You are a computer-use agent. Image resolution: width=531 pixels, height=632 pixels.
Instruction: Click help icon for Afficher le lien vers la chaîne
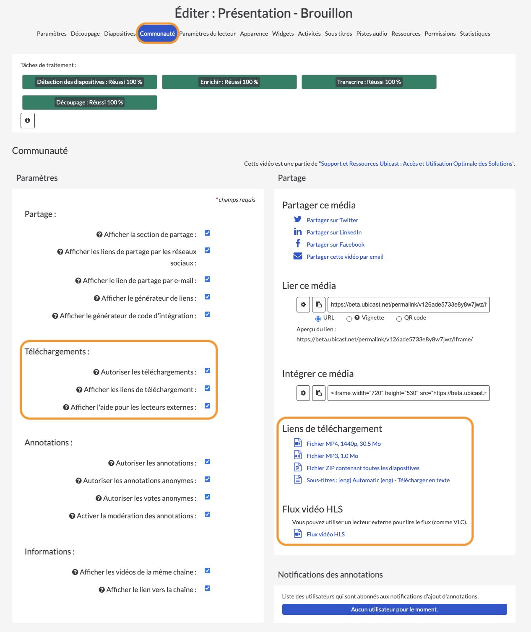(x=102, y=590)
